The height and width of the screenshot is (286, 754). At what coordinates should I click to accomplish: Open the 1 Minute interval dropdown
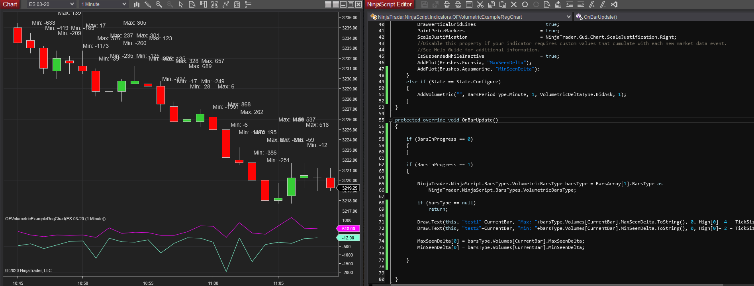pyautogui.click(x=103, y=4)
